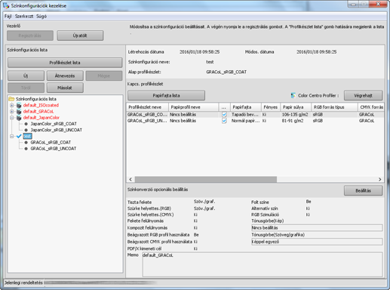Select GRACoL_sRGB_COAT under test
390x290 pixels.
pyautogui.click(x=51, y=142)
